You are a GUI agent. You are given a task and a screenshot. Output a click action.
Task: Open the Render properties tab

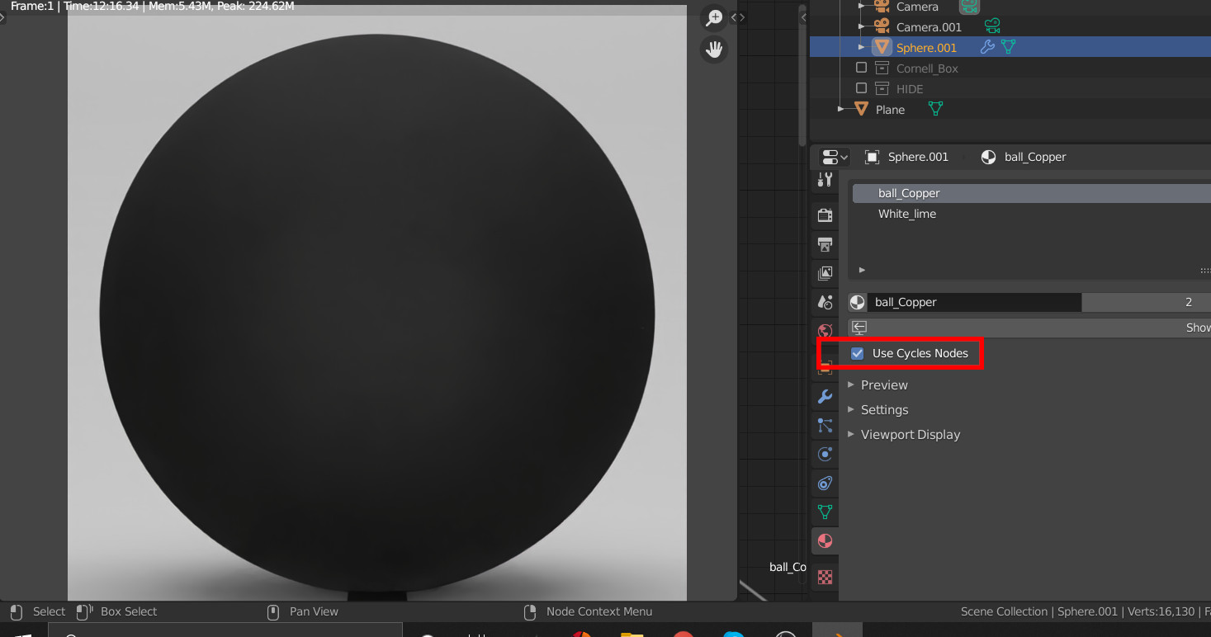tap(824, 215)
